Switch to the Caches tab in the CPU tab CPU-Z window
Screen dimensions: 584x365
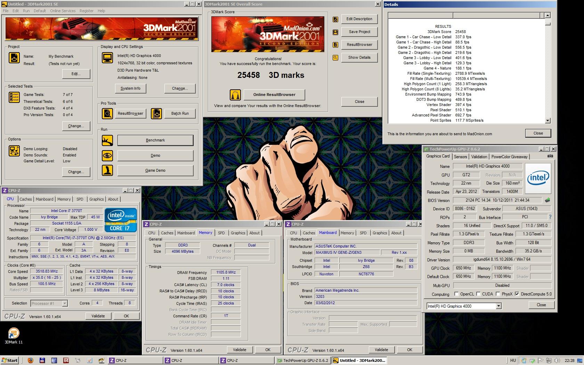pos(25,199)
